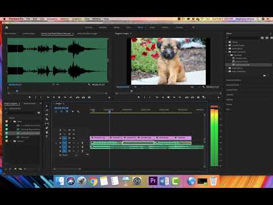The width and height of the screenshot is (273, 205).
Task: Click Play in the Source monitor
Action: (59, 97)
